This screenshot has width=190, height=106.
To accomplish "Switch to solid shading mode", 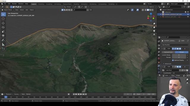I will click(x=148, y=10).
